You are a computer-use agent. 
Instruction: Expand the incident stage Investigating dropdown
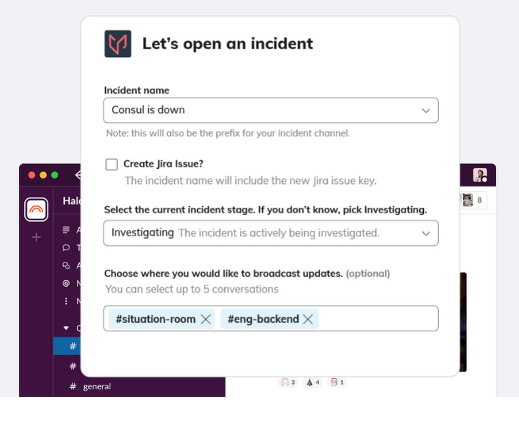[x=271, y=233]
